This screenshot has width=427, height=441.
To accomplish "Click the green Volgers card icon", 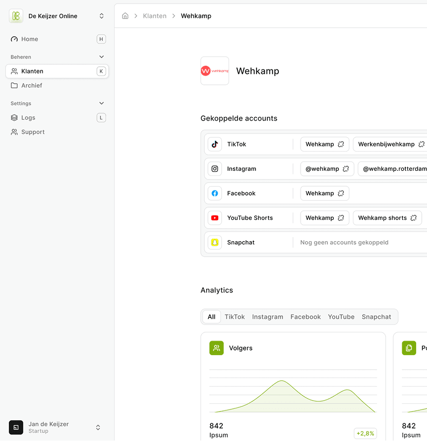I will (x=217, y=348).
